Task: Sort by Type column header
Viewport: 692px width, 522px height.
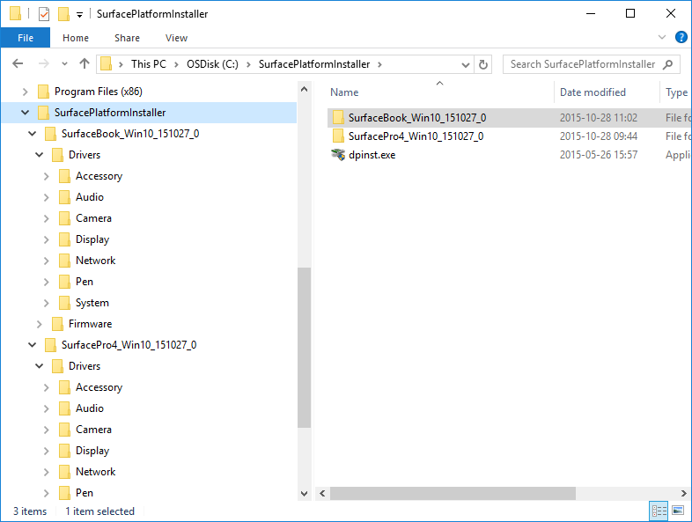Action: click(676, 92)
